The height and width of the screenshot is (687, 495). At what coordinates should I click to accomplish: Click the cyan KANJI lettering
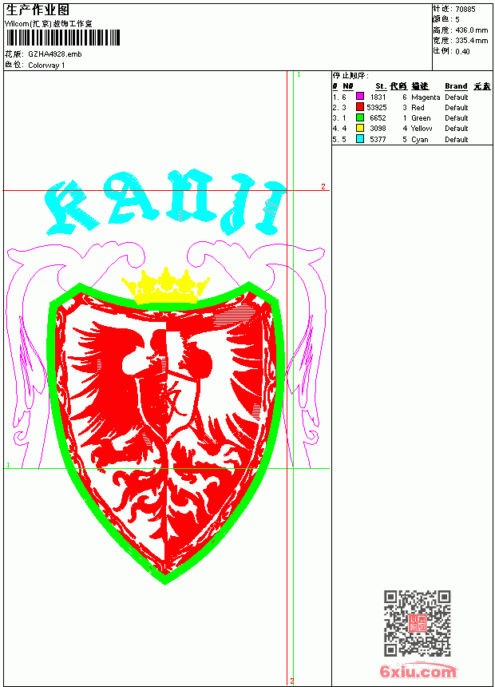[x=166, y=201]
